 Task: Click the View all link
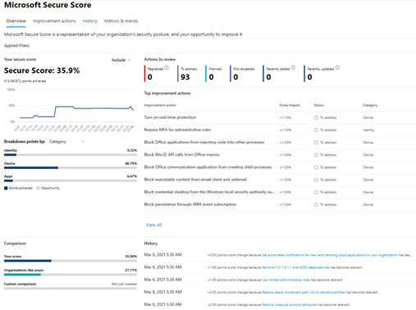153,225
